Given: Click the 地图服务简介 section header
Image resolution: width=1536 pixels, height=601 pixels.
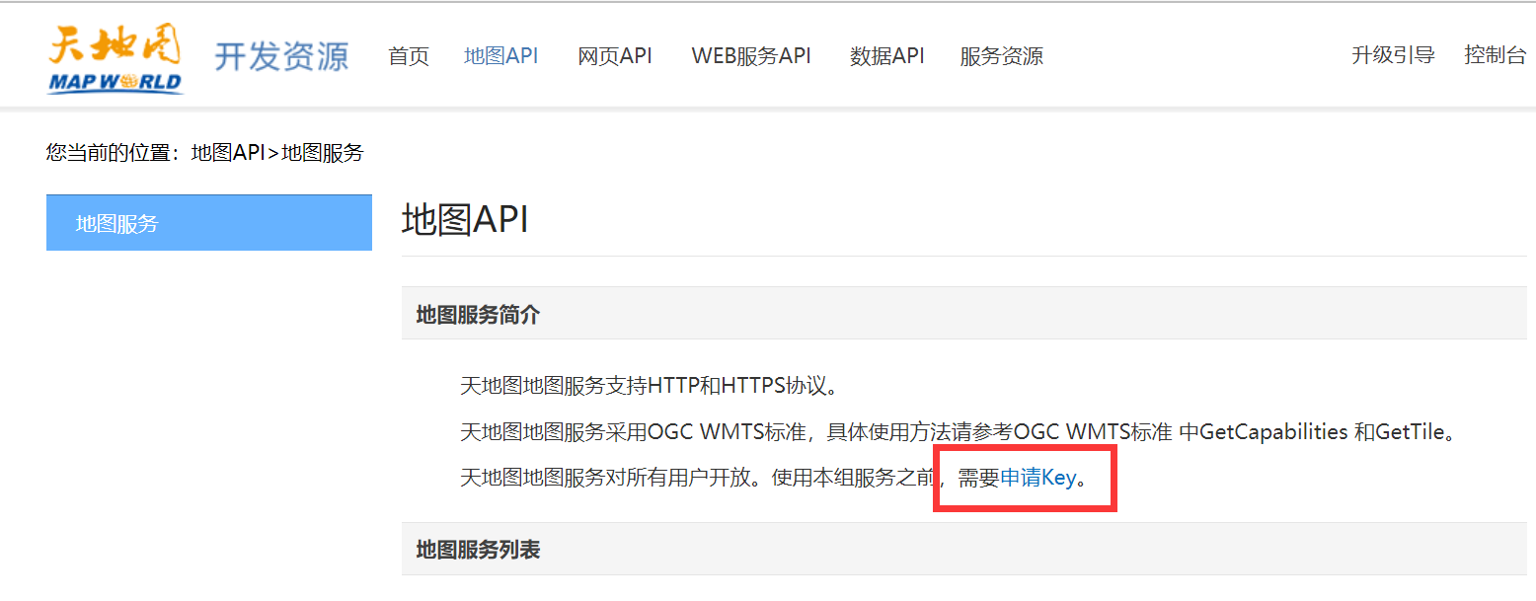Looking at the screenshot, I should [964, 314].
